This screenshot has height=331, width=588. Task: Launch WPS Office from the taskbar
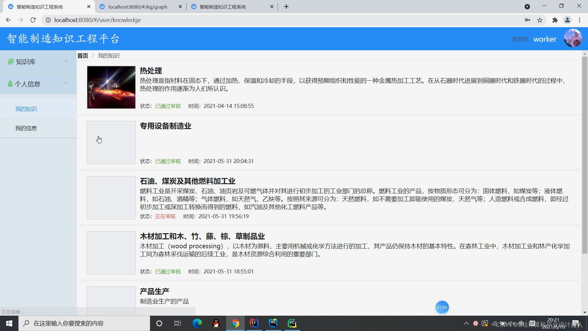(273, 323)
